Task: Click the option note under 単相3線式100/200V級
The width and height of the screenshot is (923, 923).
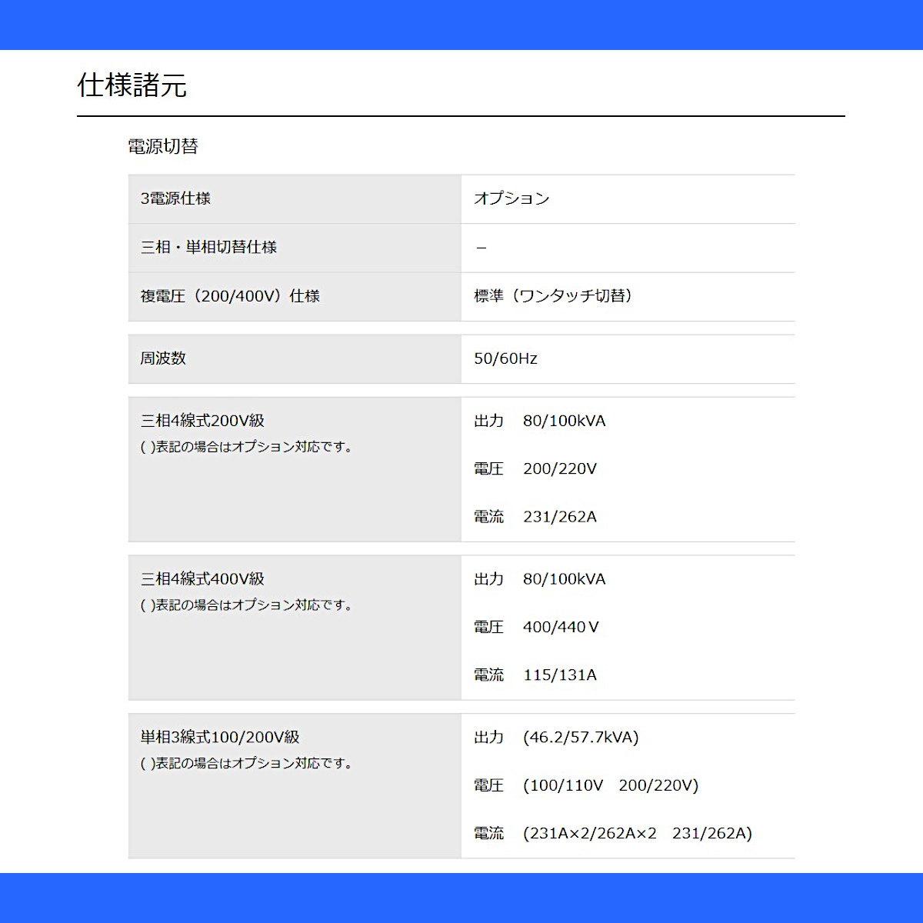Action: click(x=248, y=764)
